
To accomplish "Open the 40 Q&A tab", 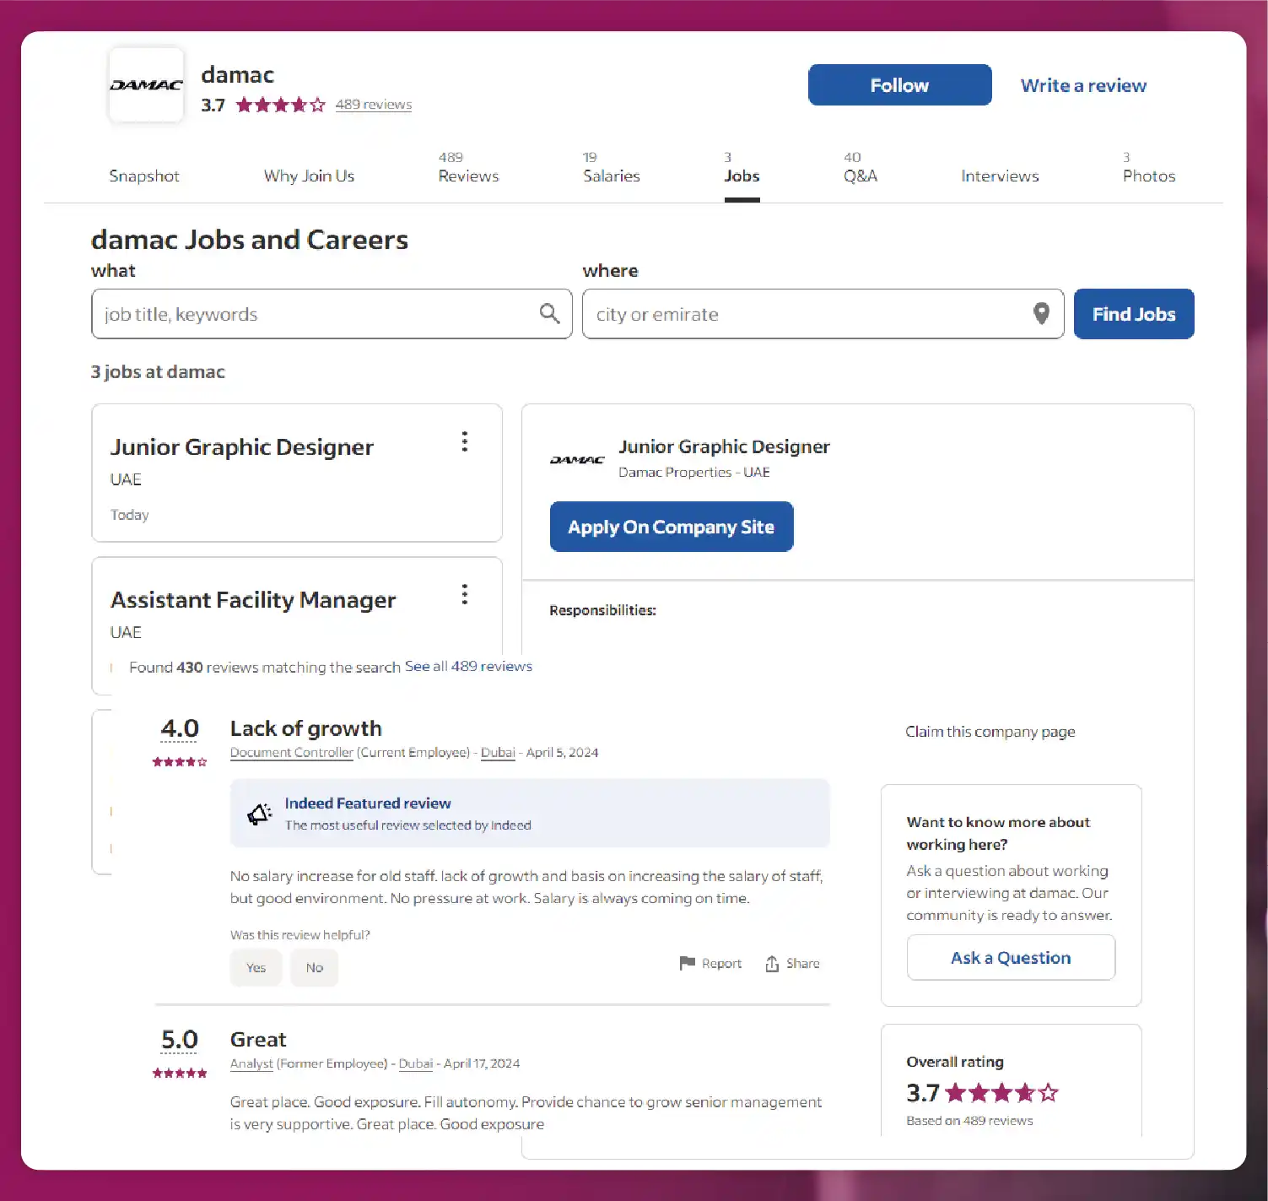I will point(861,168).
